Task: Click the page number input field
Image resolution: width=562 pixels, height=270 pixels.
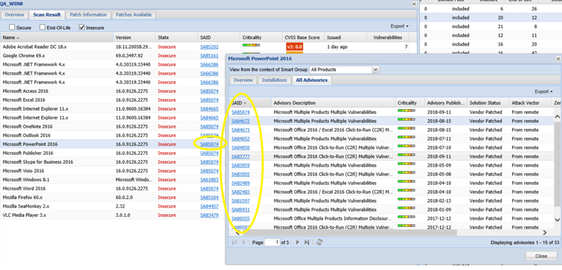Action: pos(272,242)
